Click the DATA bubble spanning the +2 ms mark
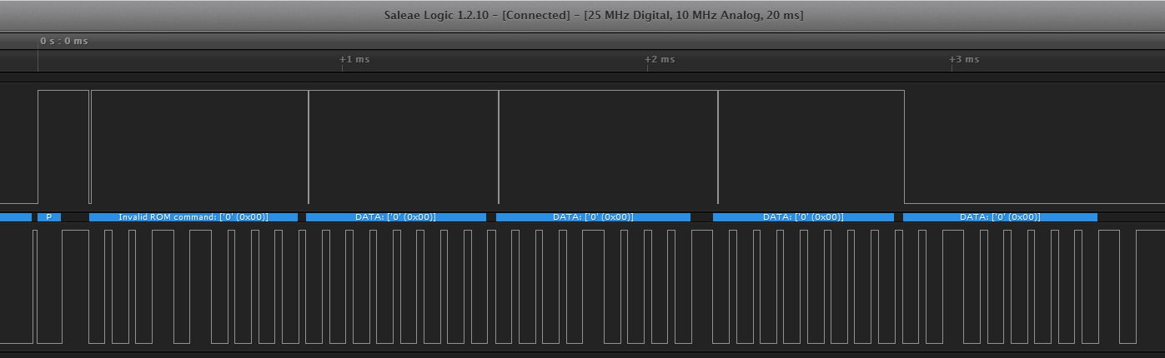Viewport: 1165px width, 358px height. click(x=593, y=216)
